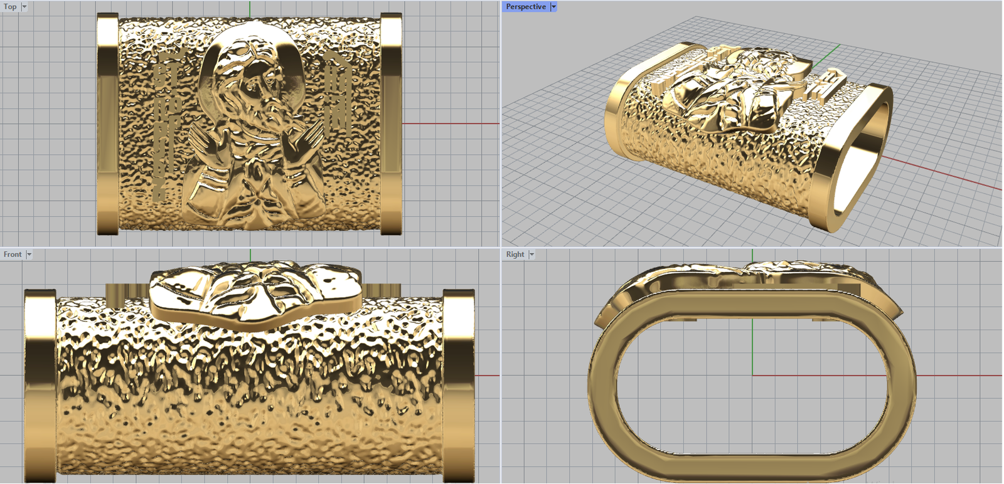
Task: Click the left flange in Front view
Action: [x=40, y=386]
